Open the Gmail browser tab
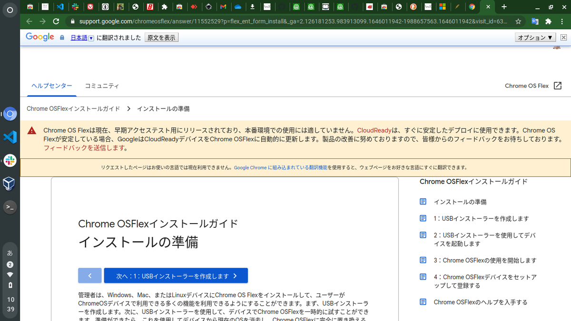Viewport: 571px width, 321px height. point(223,7)
